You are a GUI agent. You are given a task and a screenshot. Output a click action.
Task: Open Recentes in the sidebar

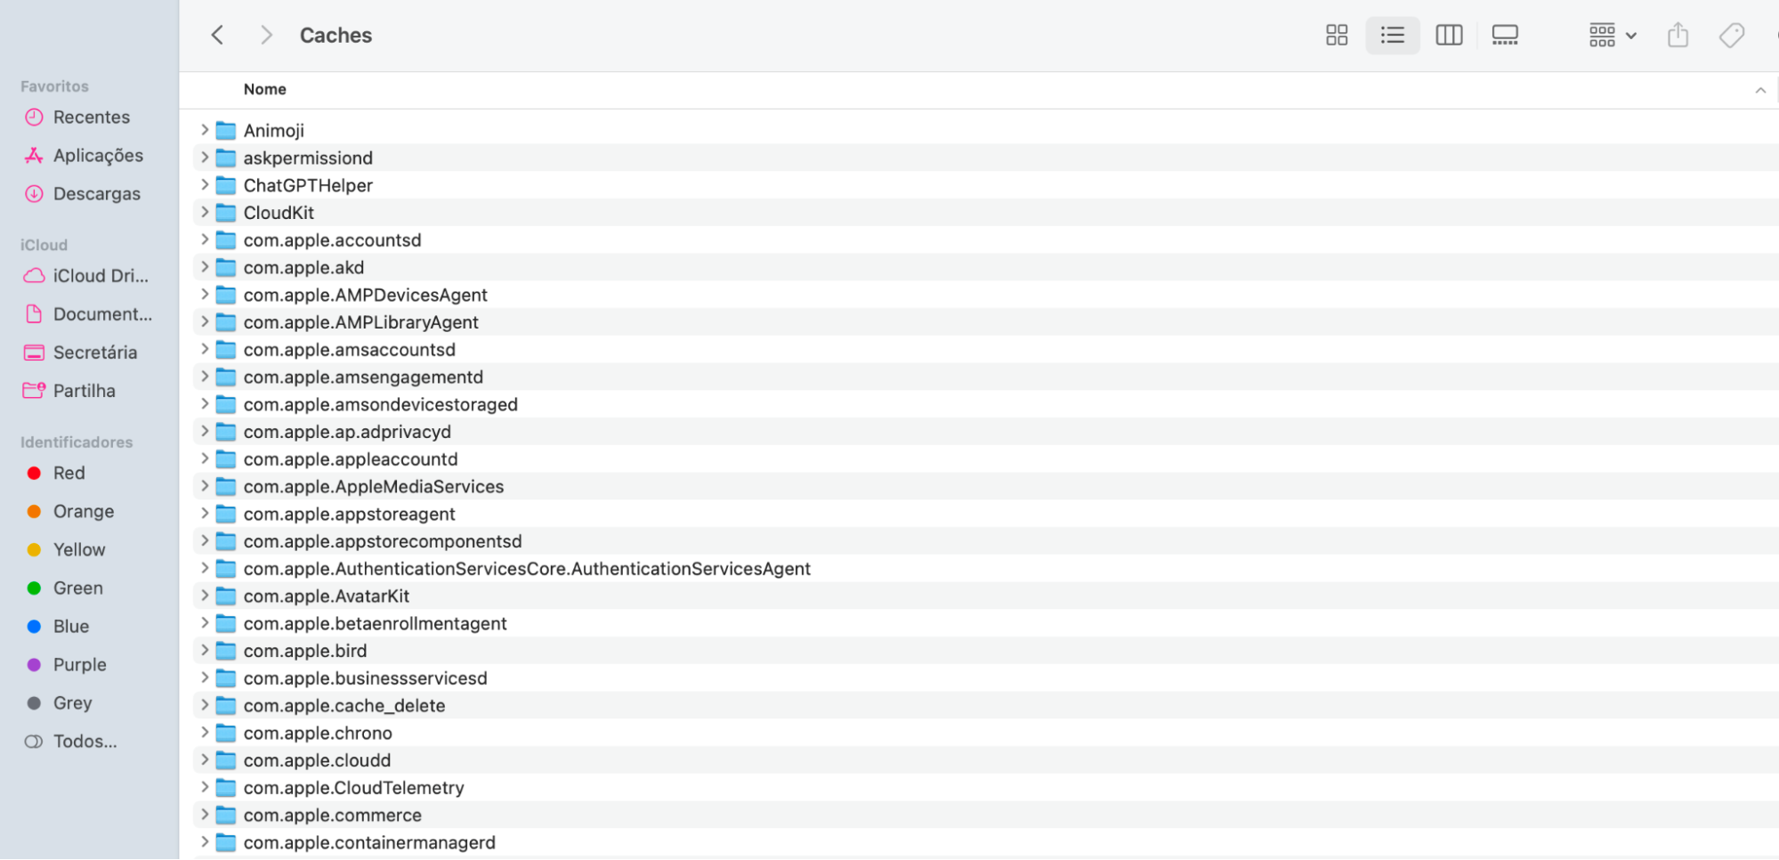pyautogui.click(x=91, y=118)
